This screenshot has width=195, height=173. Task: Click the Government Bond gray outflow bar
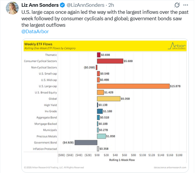pos(86,142)
